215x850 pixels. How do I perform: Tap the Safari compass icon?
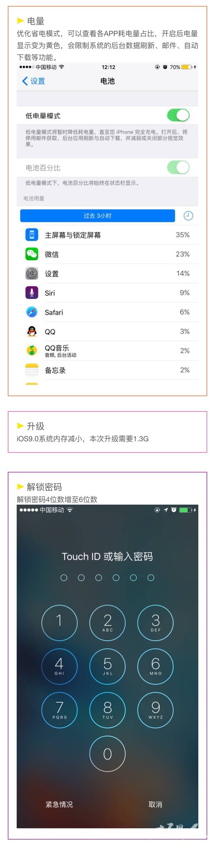[32, 312]
